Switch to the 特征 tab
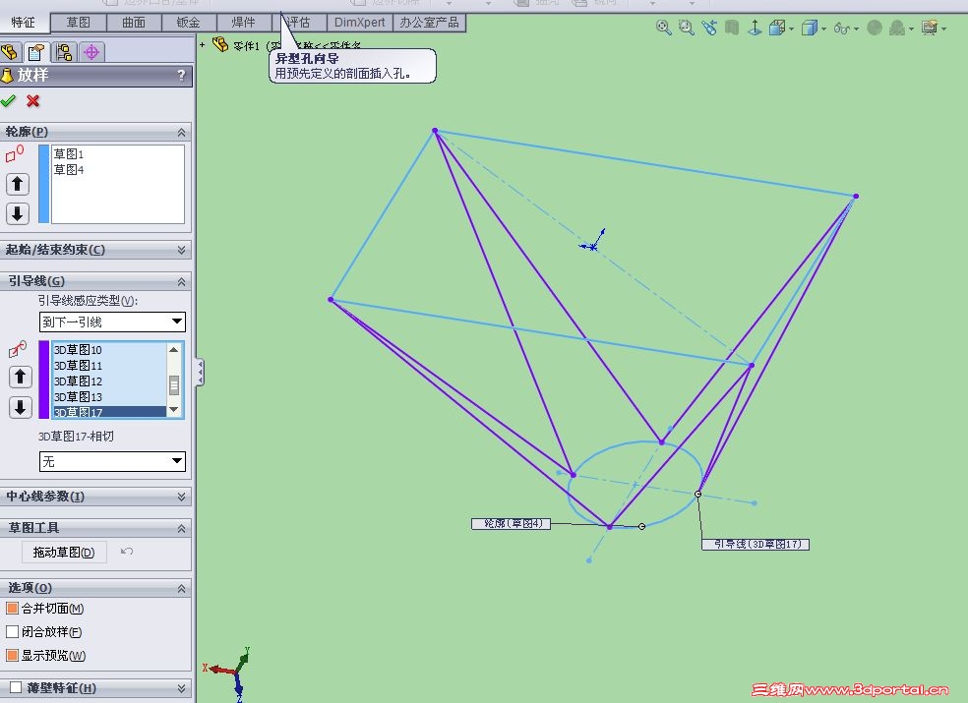Viewport: 968px width, 703px height. point(24,23)
